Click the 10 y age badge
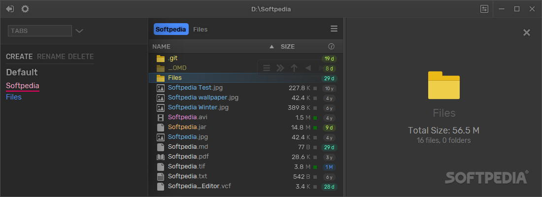The height and width of the screenshot is (197, 542). click(329, 88)
